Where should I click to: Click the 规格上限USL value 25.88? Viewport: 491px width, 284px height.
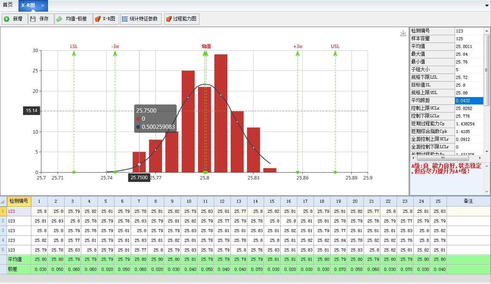[469, 93]
